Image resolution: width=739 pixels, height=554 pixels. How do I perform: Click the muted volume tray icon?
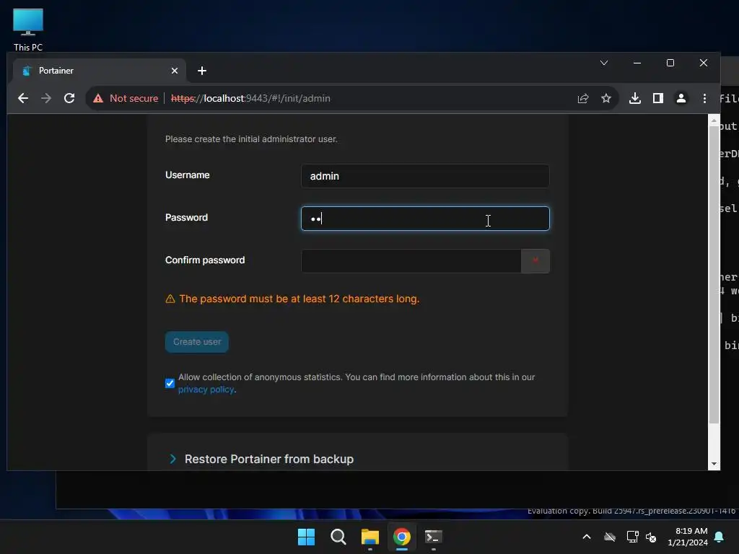click(x=651, y=537)
